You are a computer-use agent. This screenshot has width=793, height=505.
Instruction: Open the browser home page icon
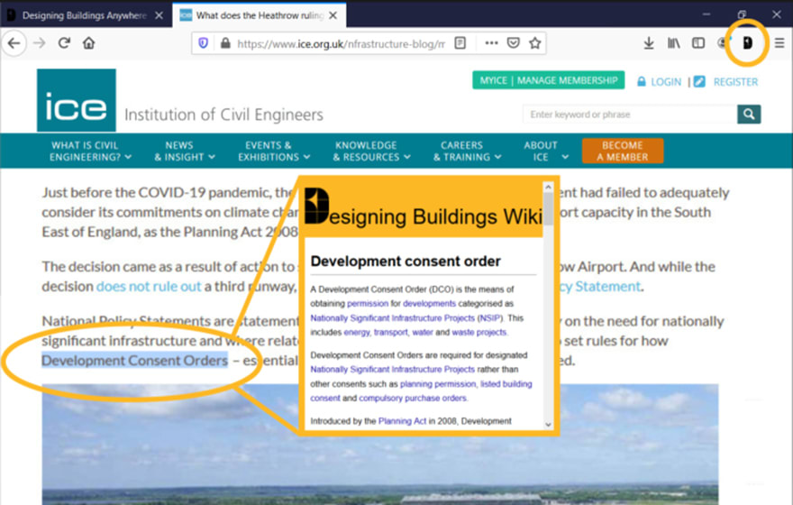pyautogui.click(x=89, y=43)
